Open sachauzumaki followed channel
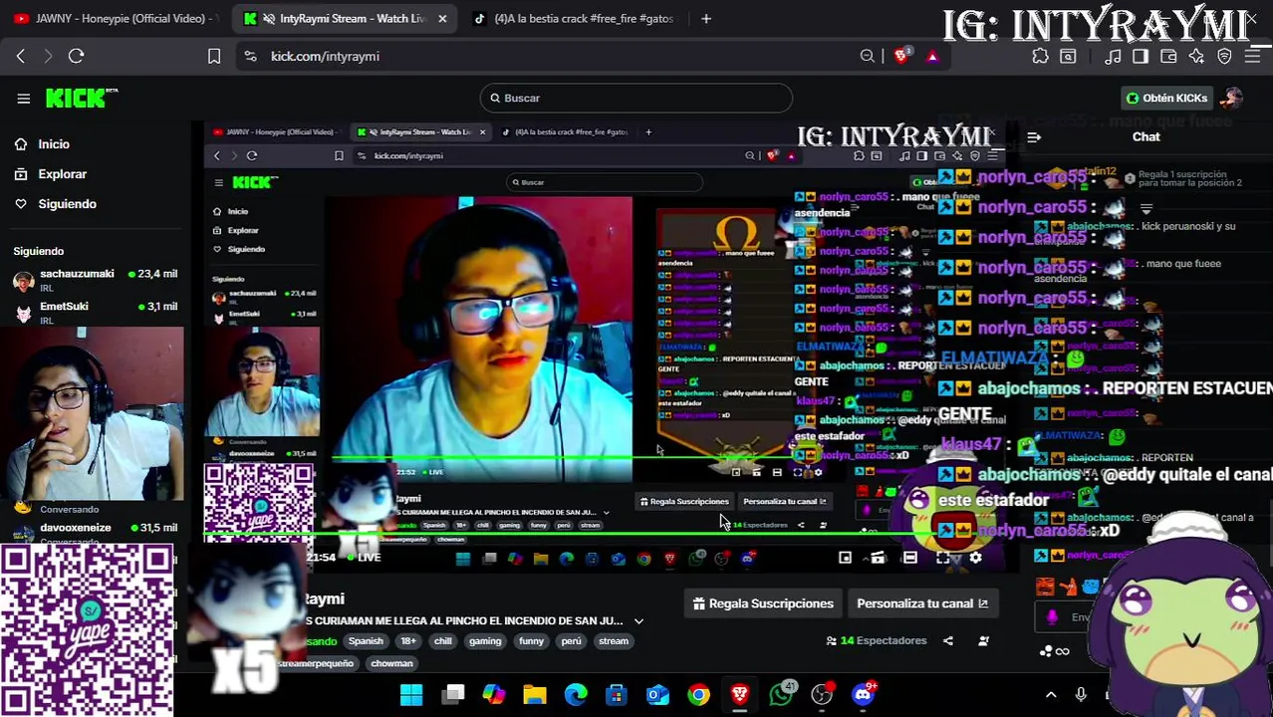Image resolution: width=1273 pixels, height=717 pixels. [96, 280]
